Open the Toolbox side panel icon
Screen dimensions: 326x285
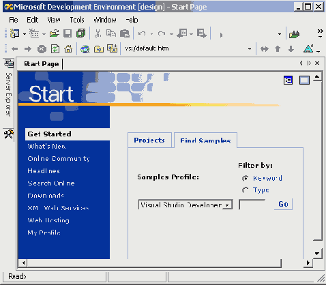pos(9,134)
